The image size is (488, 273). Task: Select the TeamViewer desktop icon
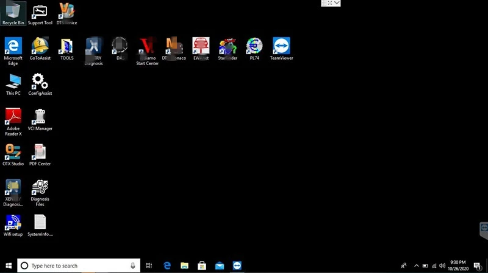[x=281, y=49]
